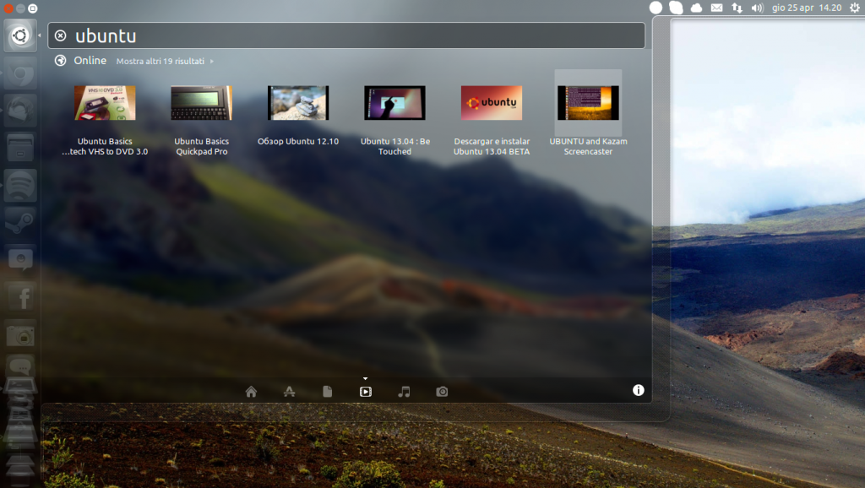
Task: Open the messaging envelope indicator
Action: pyautogui.click(x=716, y=8)
